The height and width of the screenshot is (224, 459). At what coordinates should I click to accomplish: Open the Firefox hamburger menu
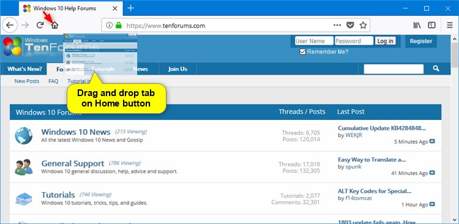450,25
